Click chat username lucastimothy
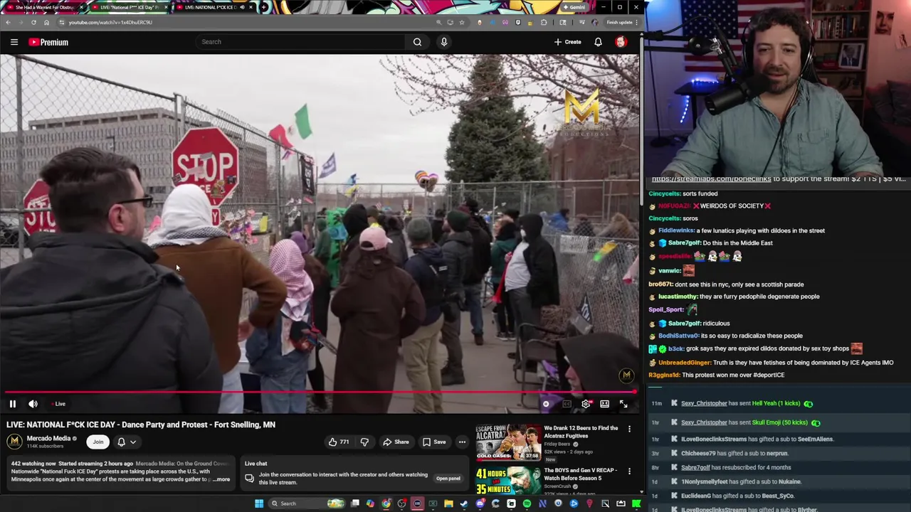 point(678,297)
